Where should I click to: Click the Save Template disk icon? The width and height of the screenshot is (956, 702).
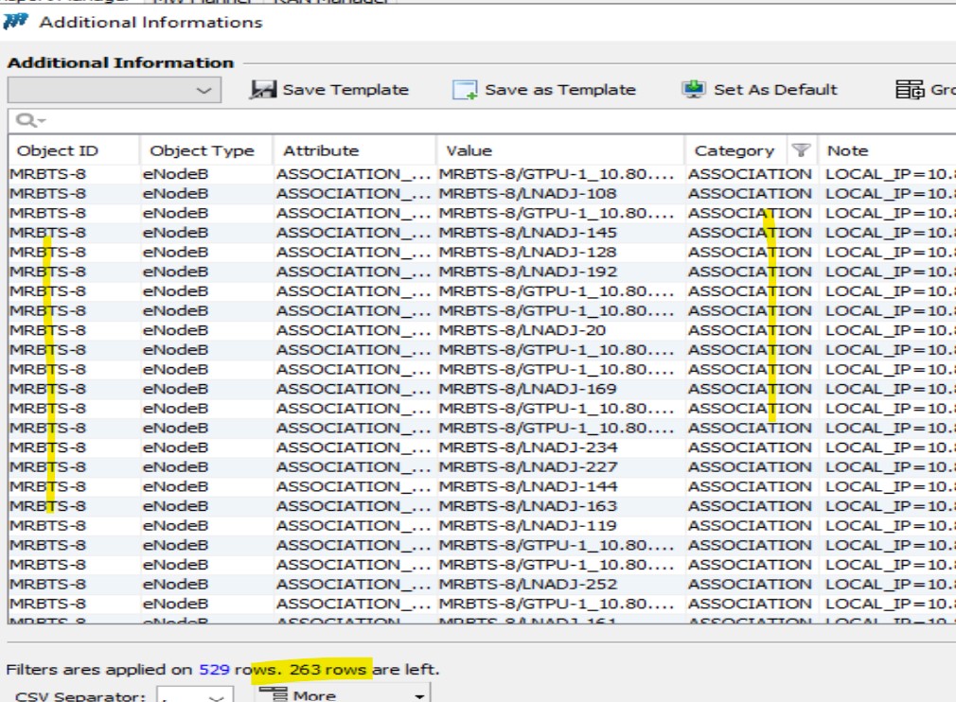coord(263,90)
